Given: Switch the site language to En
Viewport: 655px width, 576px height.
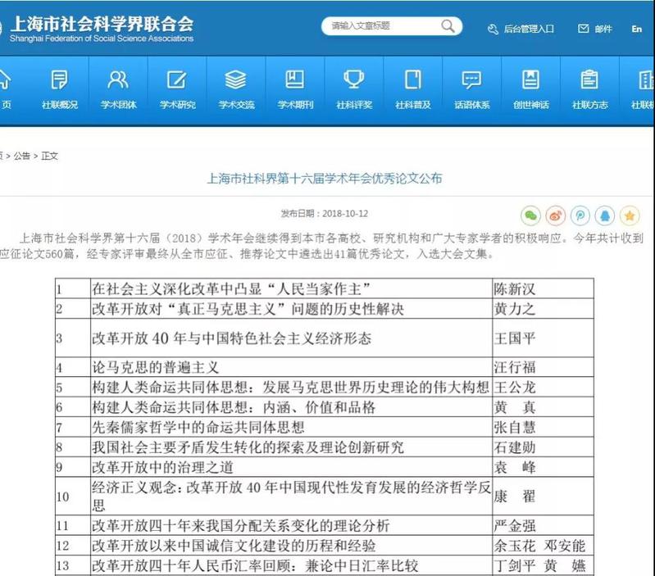Looking at the screenshot, I should point(637,29).
